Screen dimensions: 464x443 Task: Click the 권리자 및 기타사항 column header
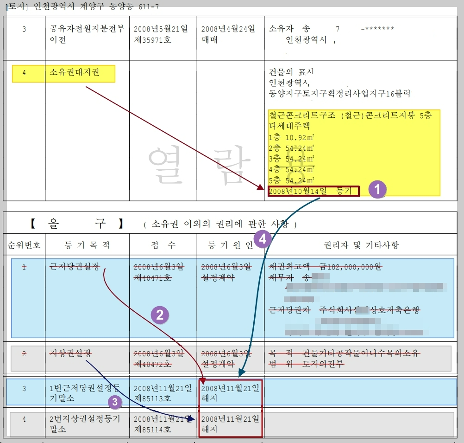coord(361,245)
